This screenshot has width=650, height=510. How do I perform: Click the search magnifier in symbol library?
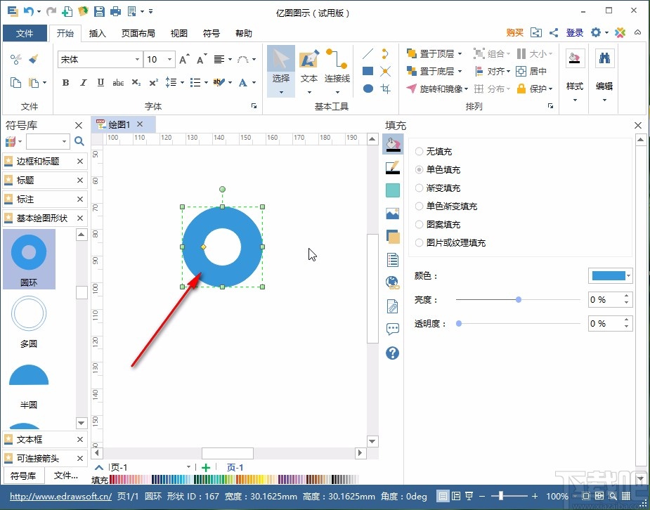click(79, 141)
